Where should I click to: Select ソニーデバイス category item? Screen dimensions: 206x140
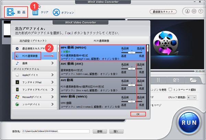pyautogui.click(x=34, y=104)
